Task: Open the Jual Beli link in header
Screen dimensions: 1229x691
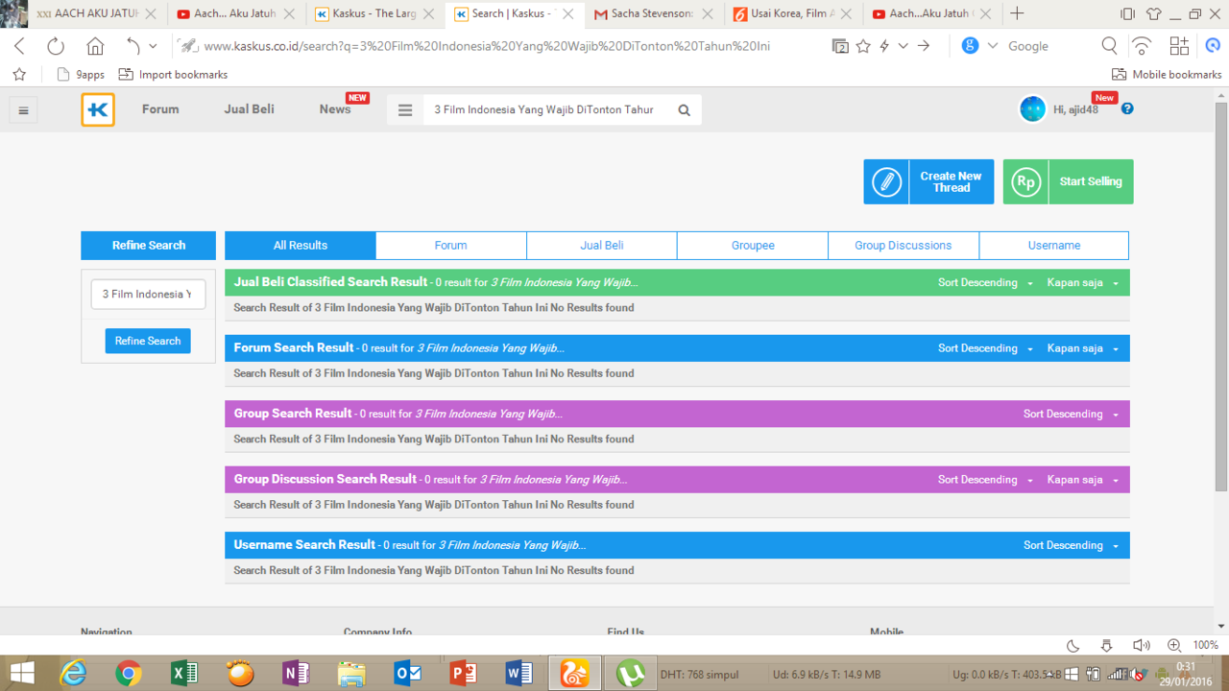Action: (250, 109)
